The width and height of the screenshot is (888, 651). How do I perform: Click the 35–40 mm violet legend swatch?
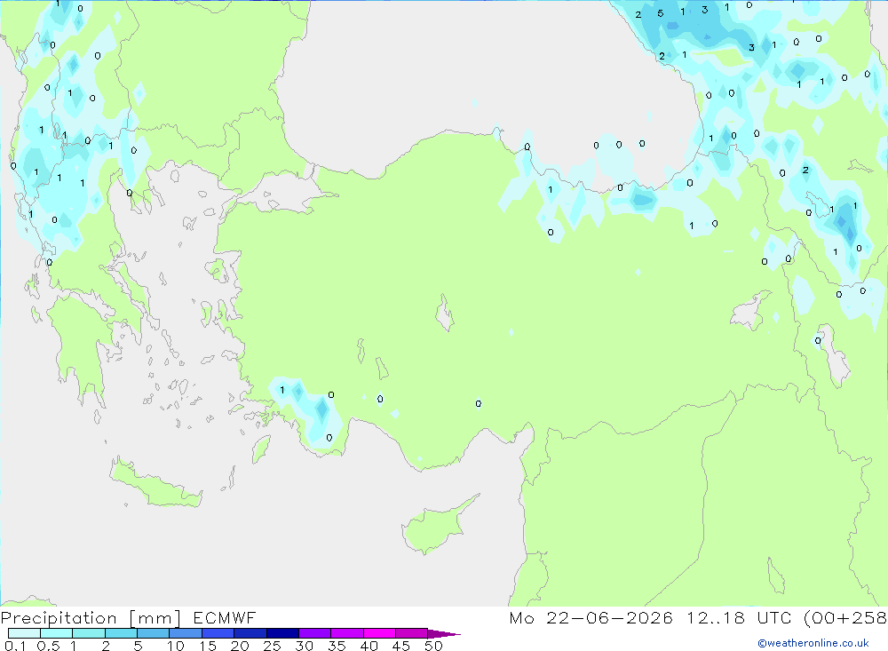(x=346, y=633)
